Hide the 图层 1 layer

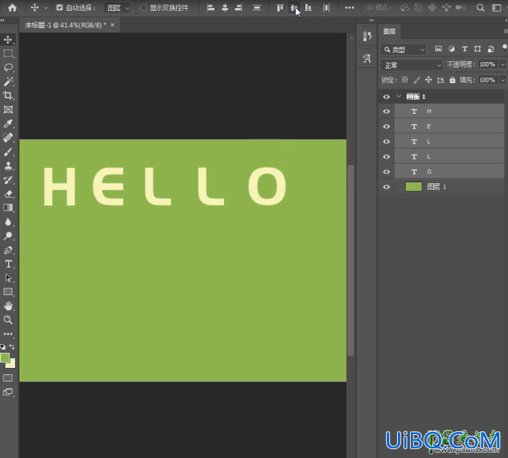pyautogui.click(x=386, y=187)
